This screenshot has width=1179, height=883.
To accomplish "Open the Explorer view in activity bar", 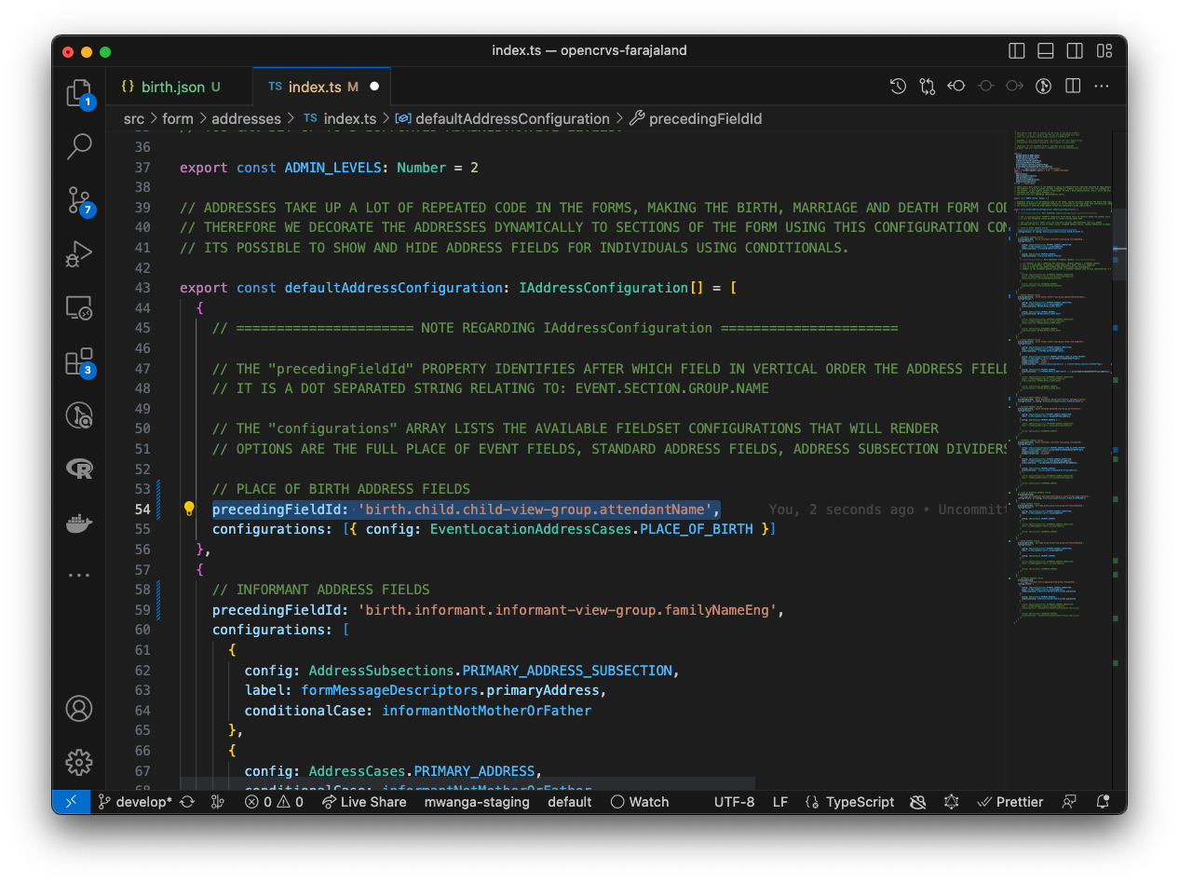I will 79,93.
